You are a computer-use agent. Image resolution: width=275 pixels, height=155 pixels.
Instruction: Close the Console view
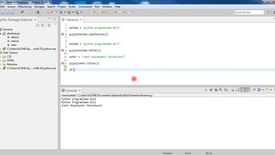pyautogui.click(x=79, y=90)
